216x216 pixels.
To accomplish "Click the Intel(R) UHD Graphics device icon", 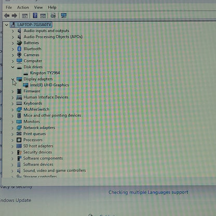I will (25, 85).
